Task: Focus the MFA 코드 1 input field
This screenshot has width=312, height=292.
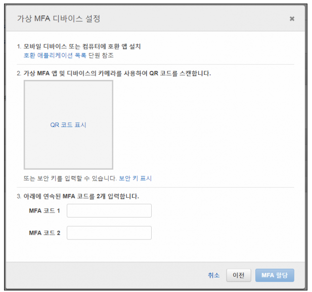Action: point(109,211)
